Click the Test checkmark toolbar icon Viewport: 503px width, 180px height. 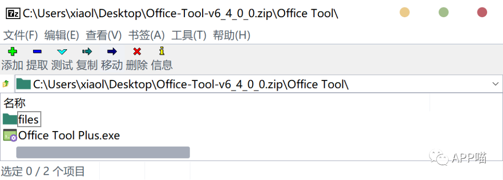click(x=62, y=51)
